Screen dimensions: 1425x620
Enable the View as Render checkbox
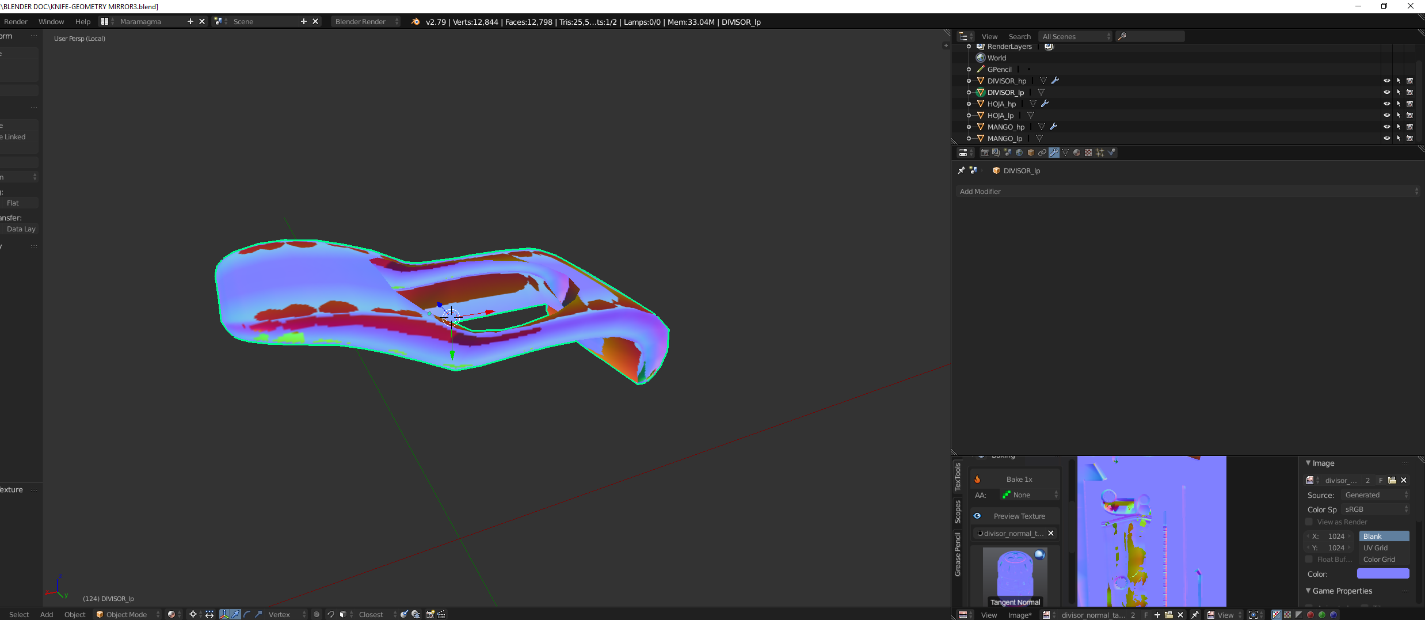point(1309,522)
